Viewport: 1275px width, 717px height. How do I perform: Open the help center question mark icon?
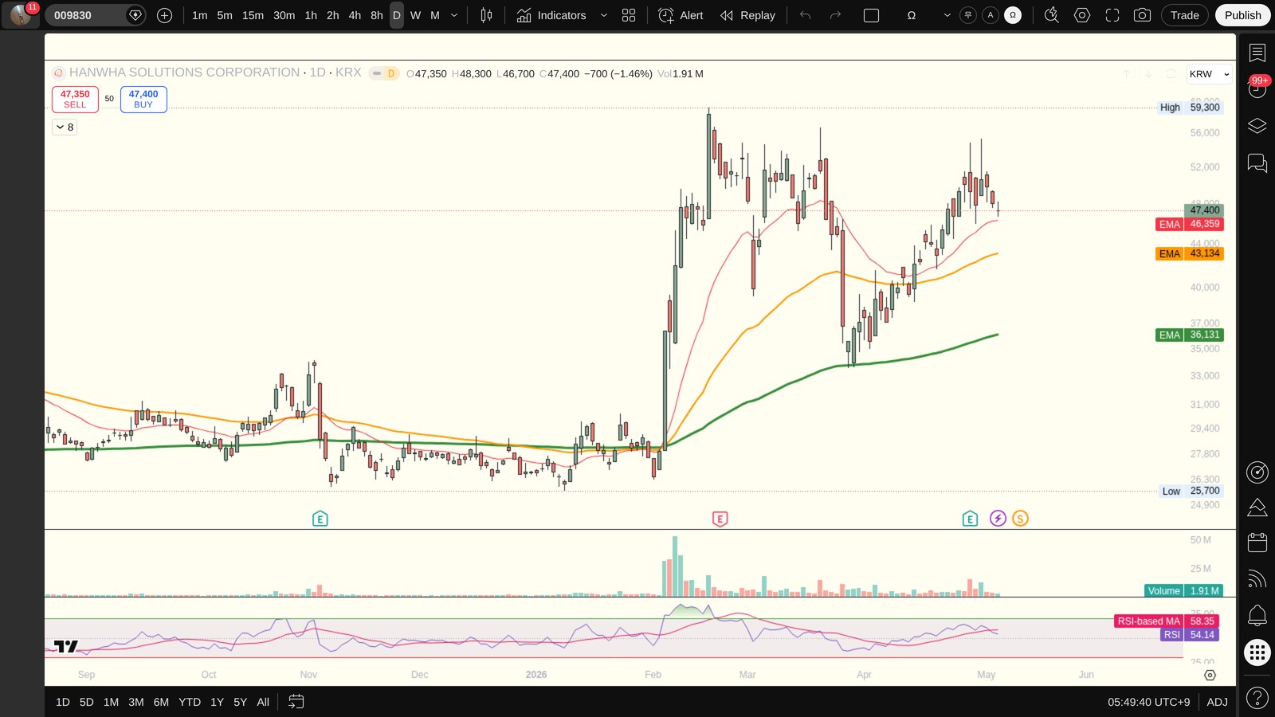pos(1257,698)
